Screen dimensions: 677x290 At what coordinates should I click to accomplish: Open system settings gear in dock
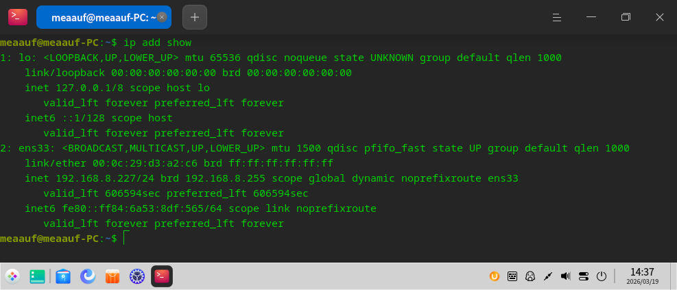pyautogui.click(x=137, y=276)
